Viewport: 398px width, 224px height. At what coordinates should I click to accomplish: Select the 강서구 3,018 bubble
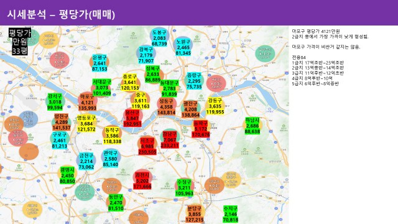pyautogui.click(x=55, y=102)
